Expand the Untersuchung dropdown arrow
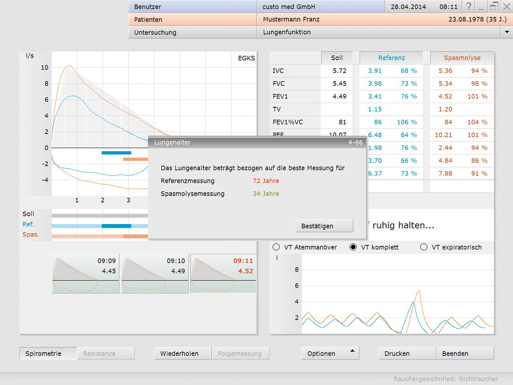The width and height of the screenshot is (513, 385). point(506,32)
